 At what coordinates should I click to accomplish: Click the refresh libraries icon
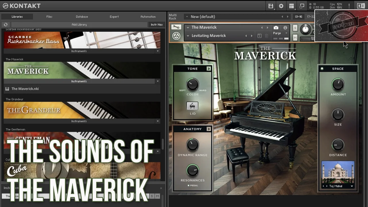5,25
